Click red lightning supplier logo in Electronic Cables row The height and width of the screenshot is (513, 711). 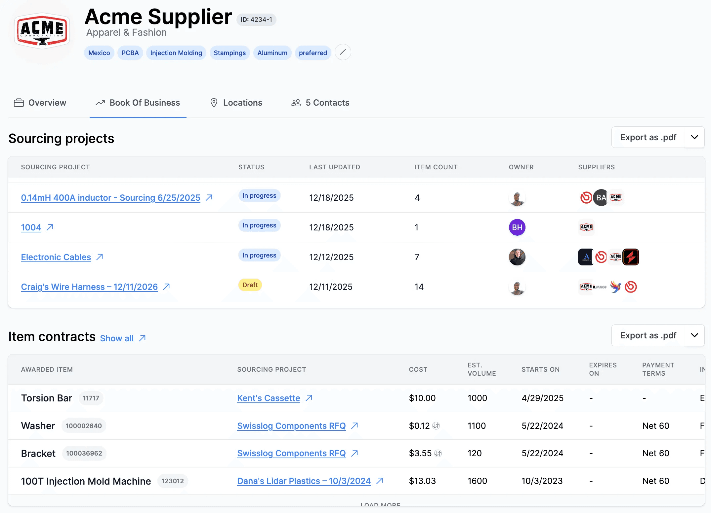point(631,257)
